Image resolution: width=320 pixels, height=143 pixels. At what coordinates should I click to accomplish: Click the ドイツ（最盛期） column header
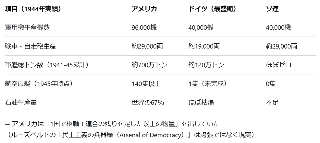pyautogui.click(x=212, y=9)
